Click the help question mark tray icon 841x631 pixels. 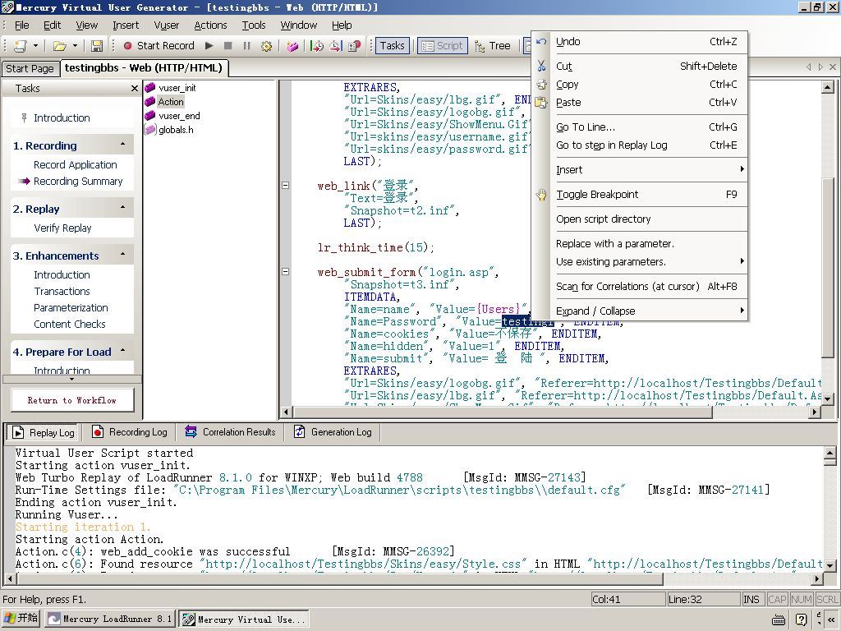802,619
